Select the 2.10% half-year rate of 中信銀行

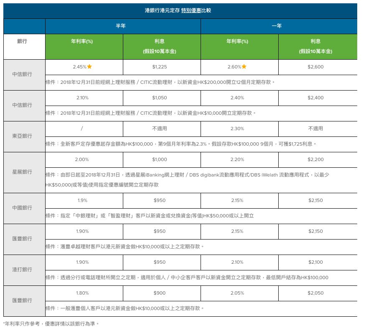(84, 98)
